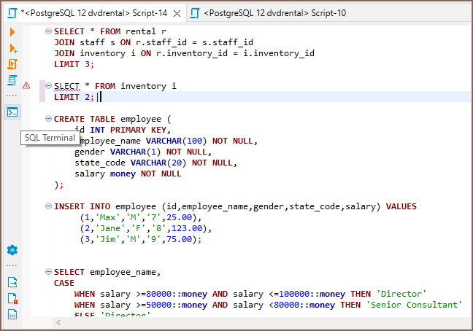Click the variables page icon
Viewport: 473px width, 331px height.
coord(12,314)
